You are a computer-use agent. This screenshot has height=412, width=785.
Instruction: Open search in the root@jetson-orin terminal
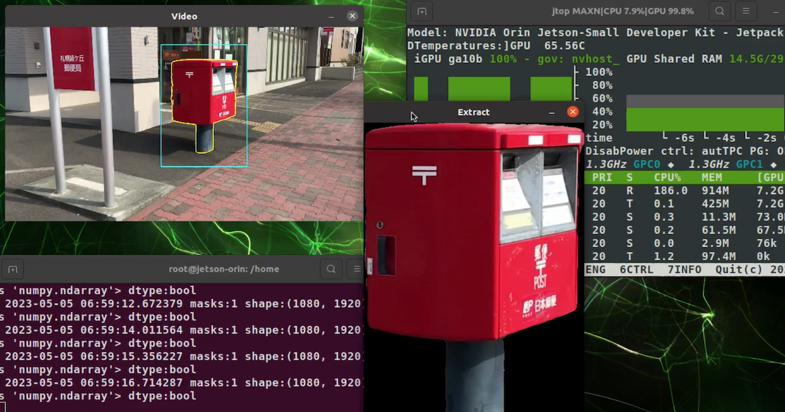pos(331,269)
